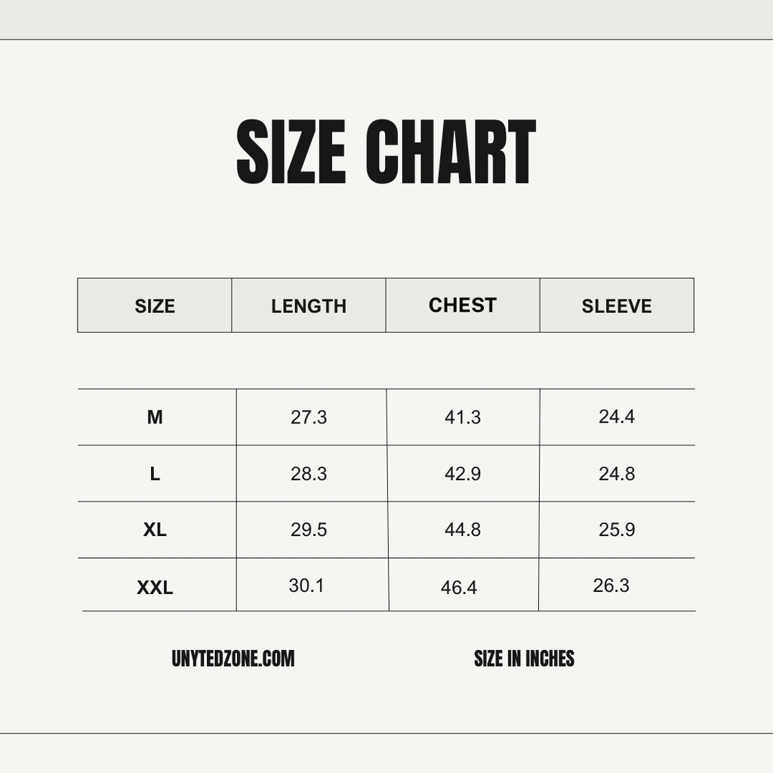The image size is (773, 773).
Task: Click the SLEEVE column header
Action: tap(617, 306)
